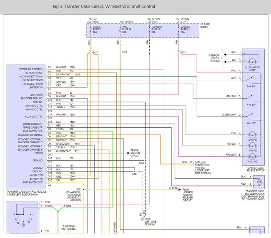The height and width of the screenshot is (238, 271).
Task: Click the '5V REFERENCE' pin label
Action: point(34,73)
